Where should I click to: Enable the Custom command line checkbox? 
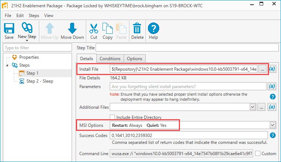click(x=258, y=153)
